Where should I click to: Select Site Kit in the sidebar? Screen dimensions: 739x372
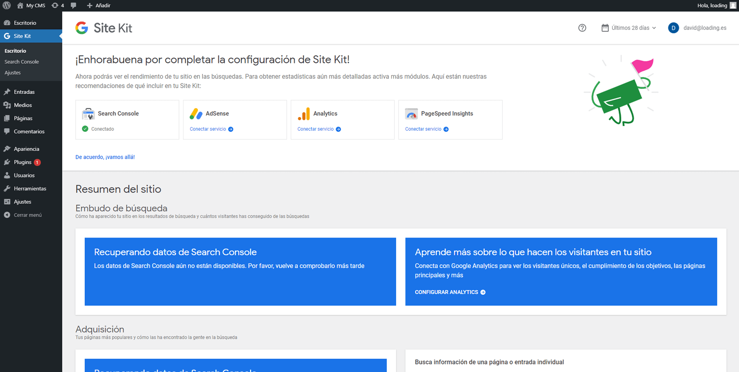(x=31, y=36)
